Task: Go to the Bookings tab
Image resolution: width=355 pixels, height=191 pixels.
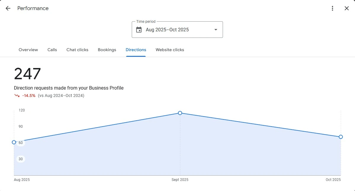Action: point(107,50)
